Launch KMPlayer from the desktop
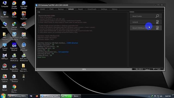174x98 pixels. [x=5, y=56]
